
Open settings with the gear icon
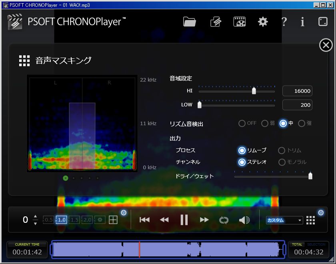pyautogui.click(x=263, y=22)
